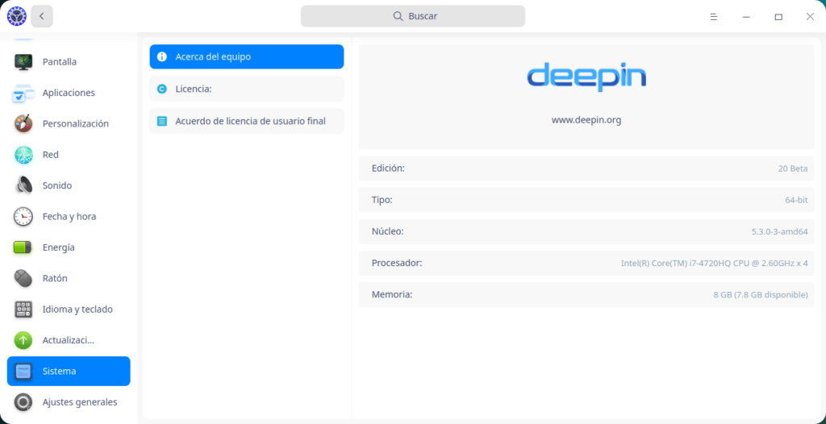Click the green Actualizaci... update arrow icon
The height and width of the screenshot is (424, 826).
tap(23, 340)
